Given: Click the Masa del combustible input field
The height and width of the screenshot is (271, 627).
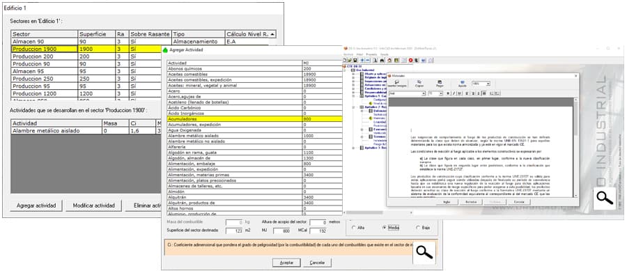Looking at the screenshot, I should [234, 222].
